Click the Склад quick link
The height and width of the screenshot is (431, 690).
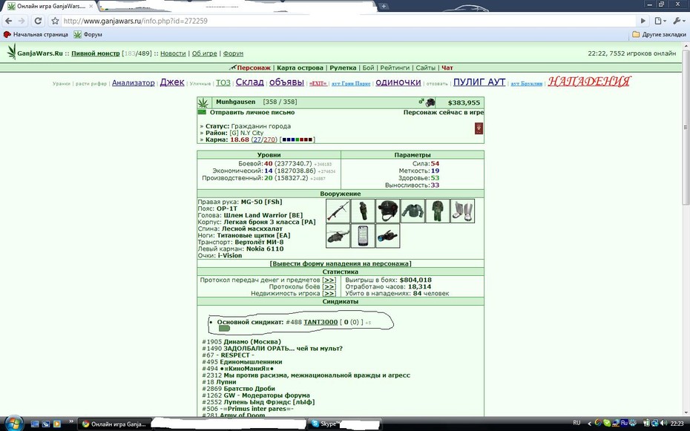click(249, 82)
